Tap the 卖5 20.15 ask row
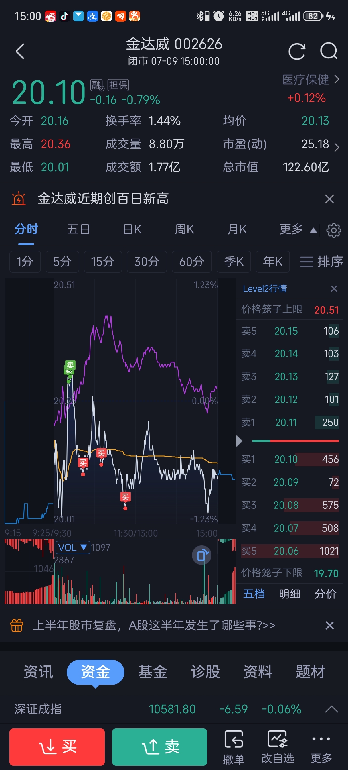This screenshot has height=770, width=348. [x=290, y=331]
